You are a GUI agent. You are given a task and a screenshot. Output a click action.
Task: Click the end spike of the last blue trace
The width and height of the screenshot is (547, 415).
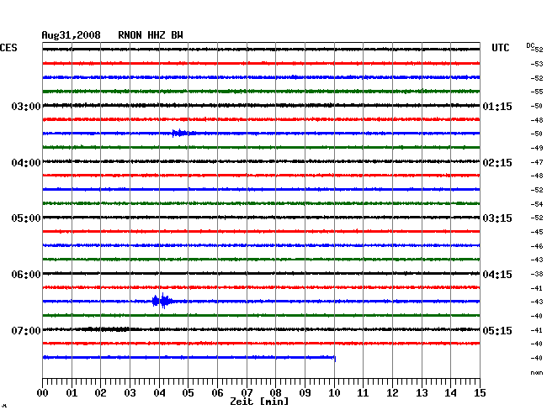tap(335, 359)
